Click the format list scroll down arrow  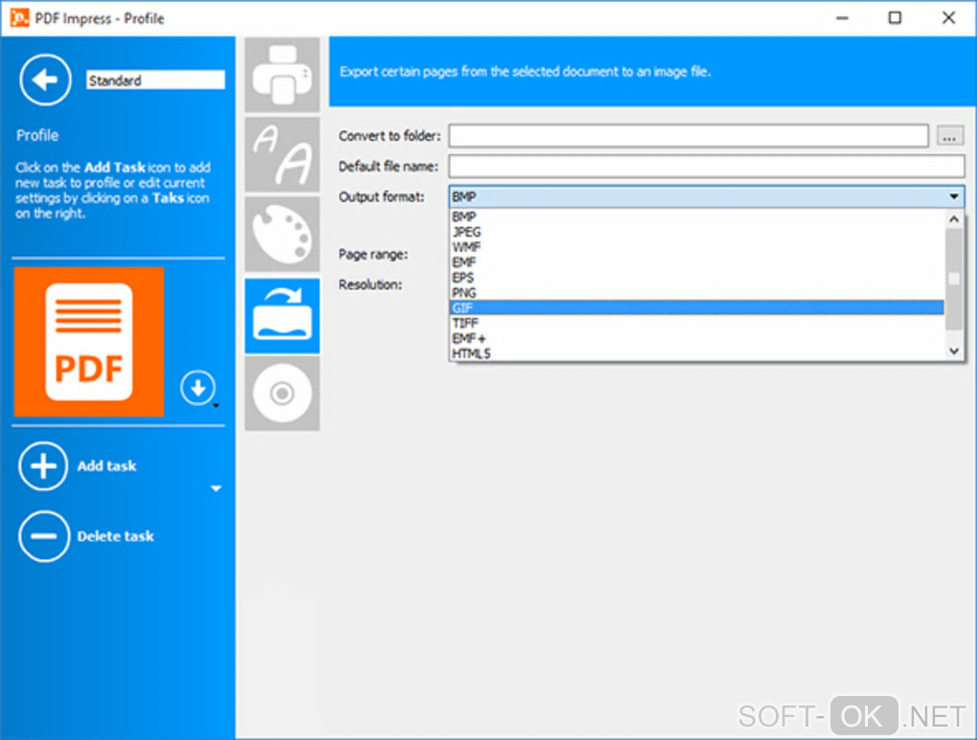(954, 351)
